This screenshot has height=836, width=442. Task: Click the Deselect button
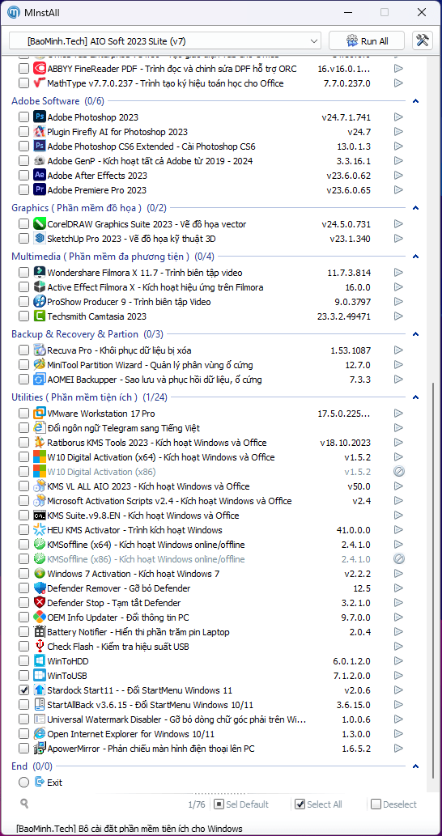(394, 804)
